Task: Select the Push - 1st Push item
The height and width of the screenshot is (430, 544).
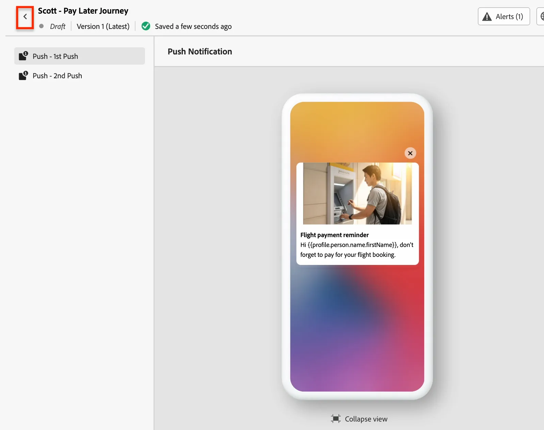Action: click(x=80, y=56)
